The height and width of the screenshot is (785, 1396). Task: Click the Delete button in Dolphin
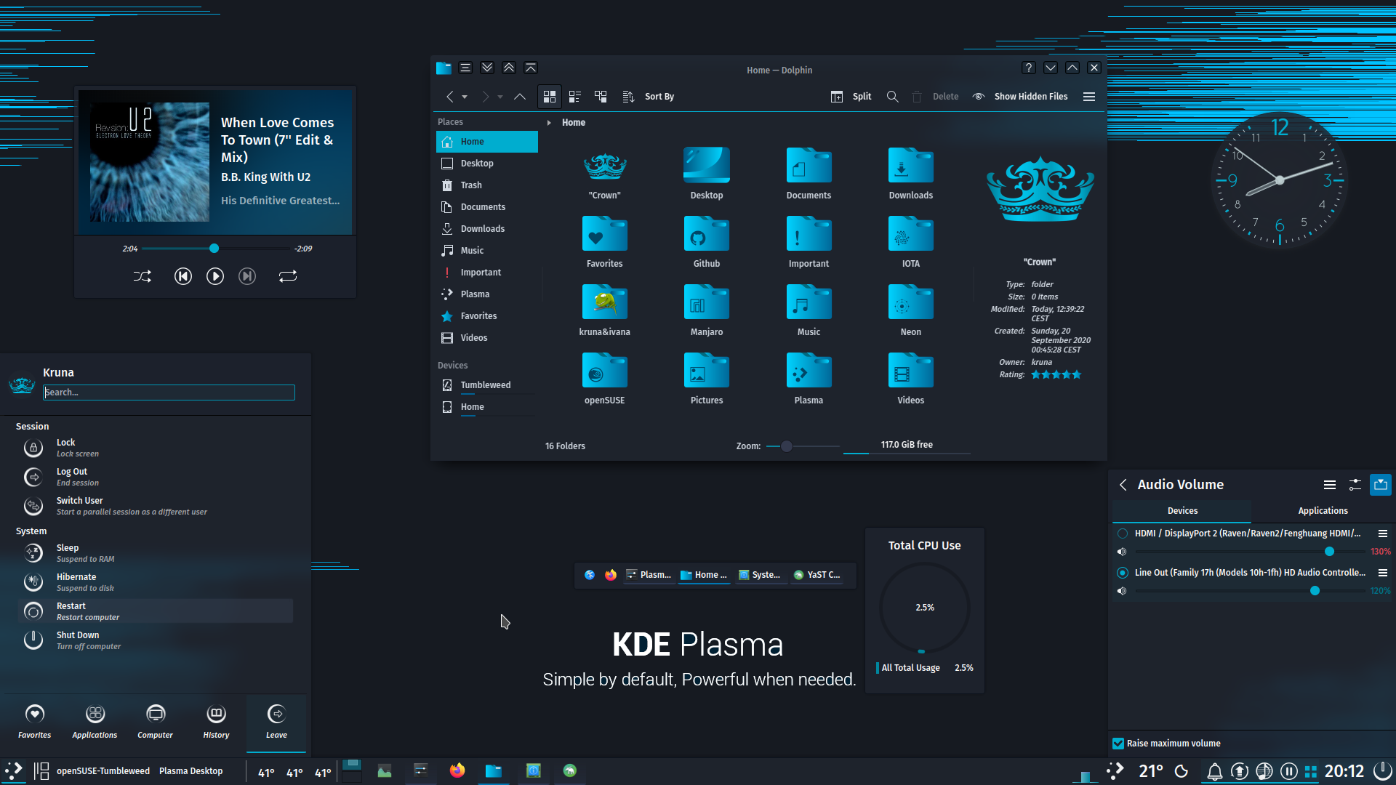936,97
